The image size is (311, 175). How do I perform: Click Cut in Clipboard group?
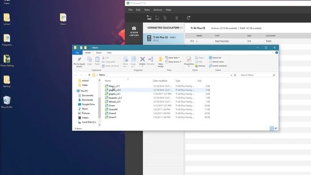tap(105, 58)
